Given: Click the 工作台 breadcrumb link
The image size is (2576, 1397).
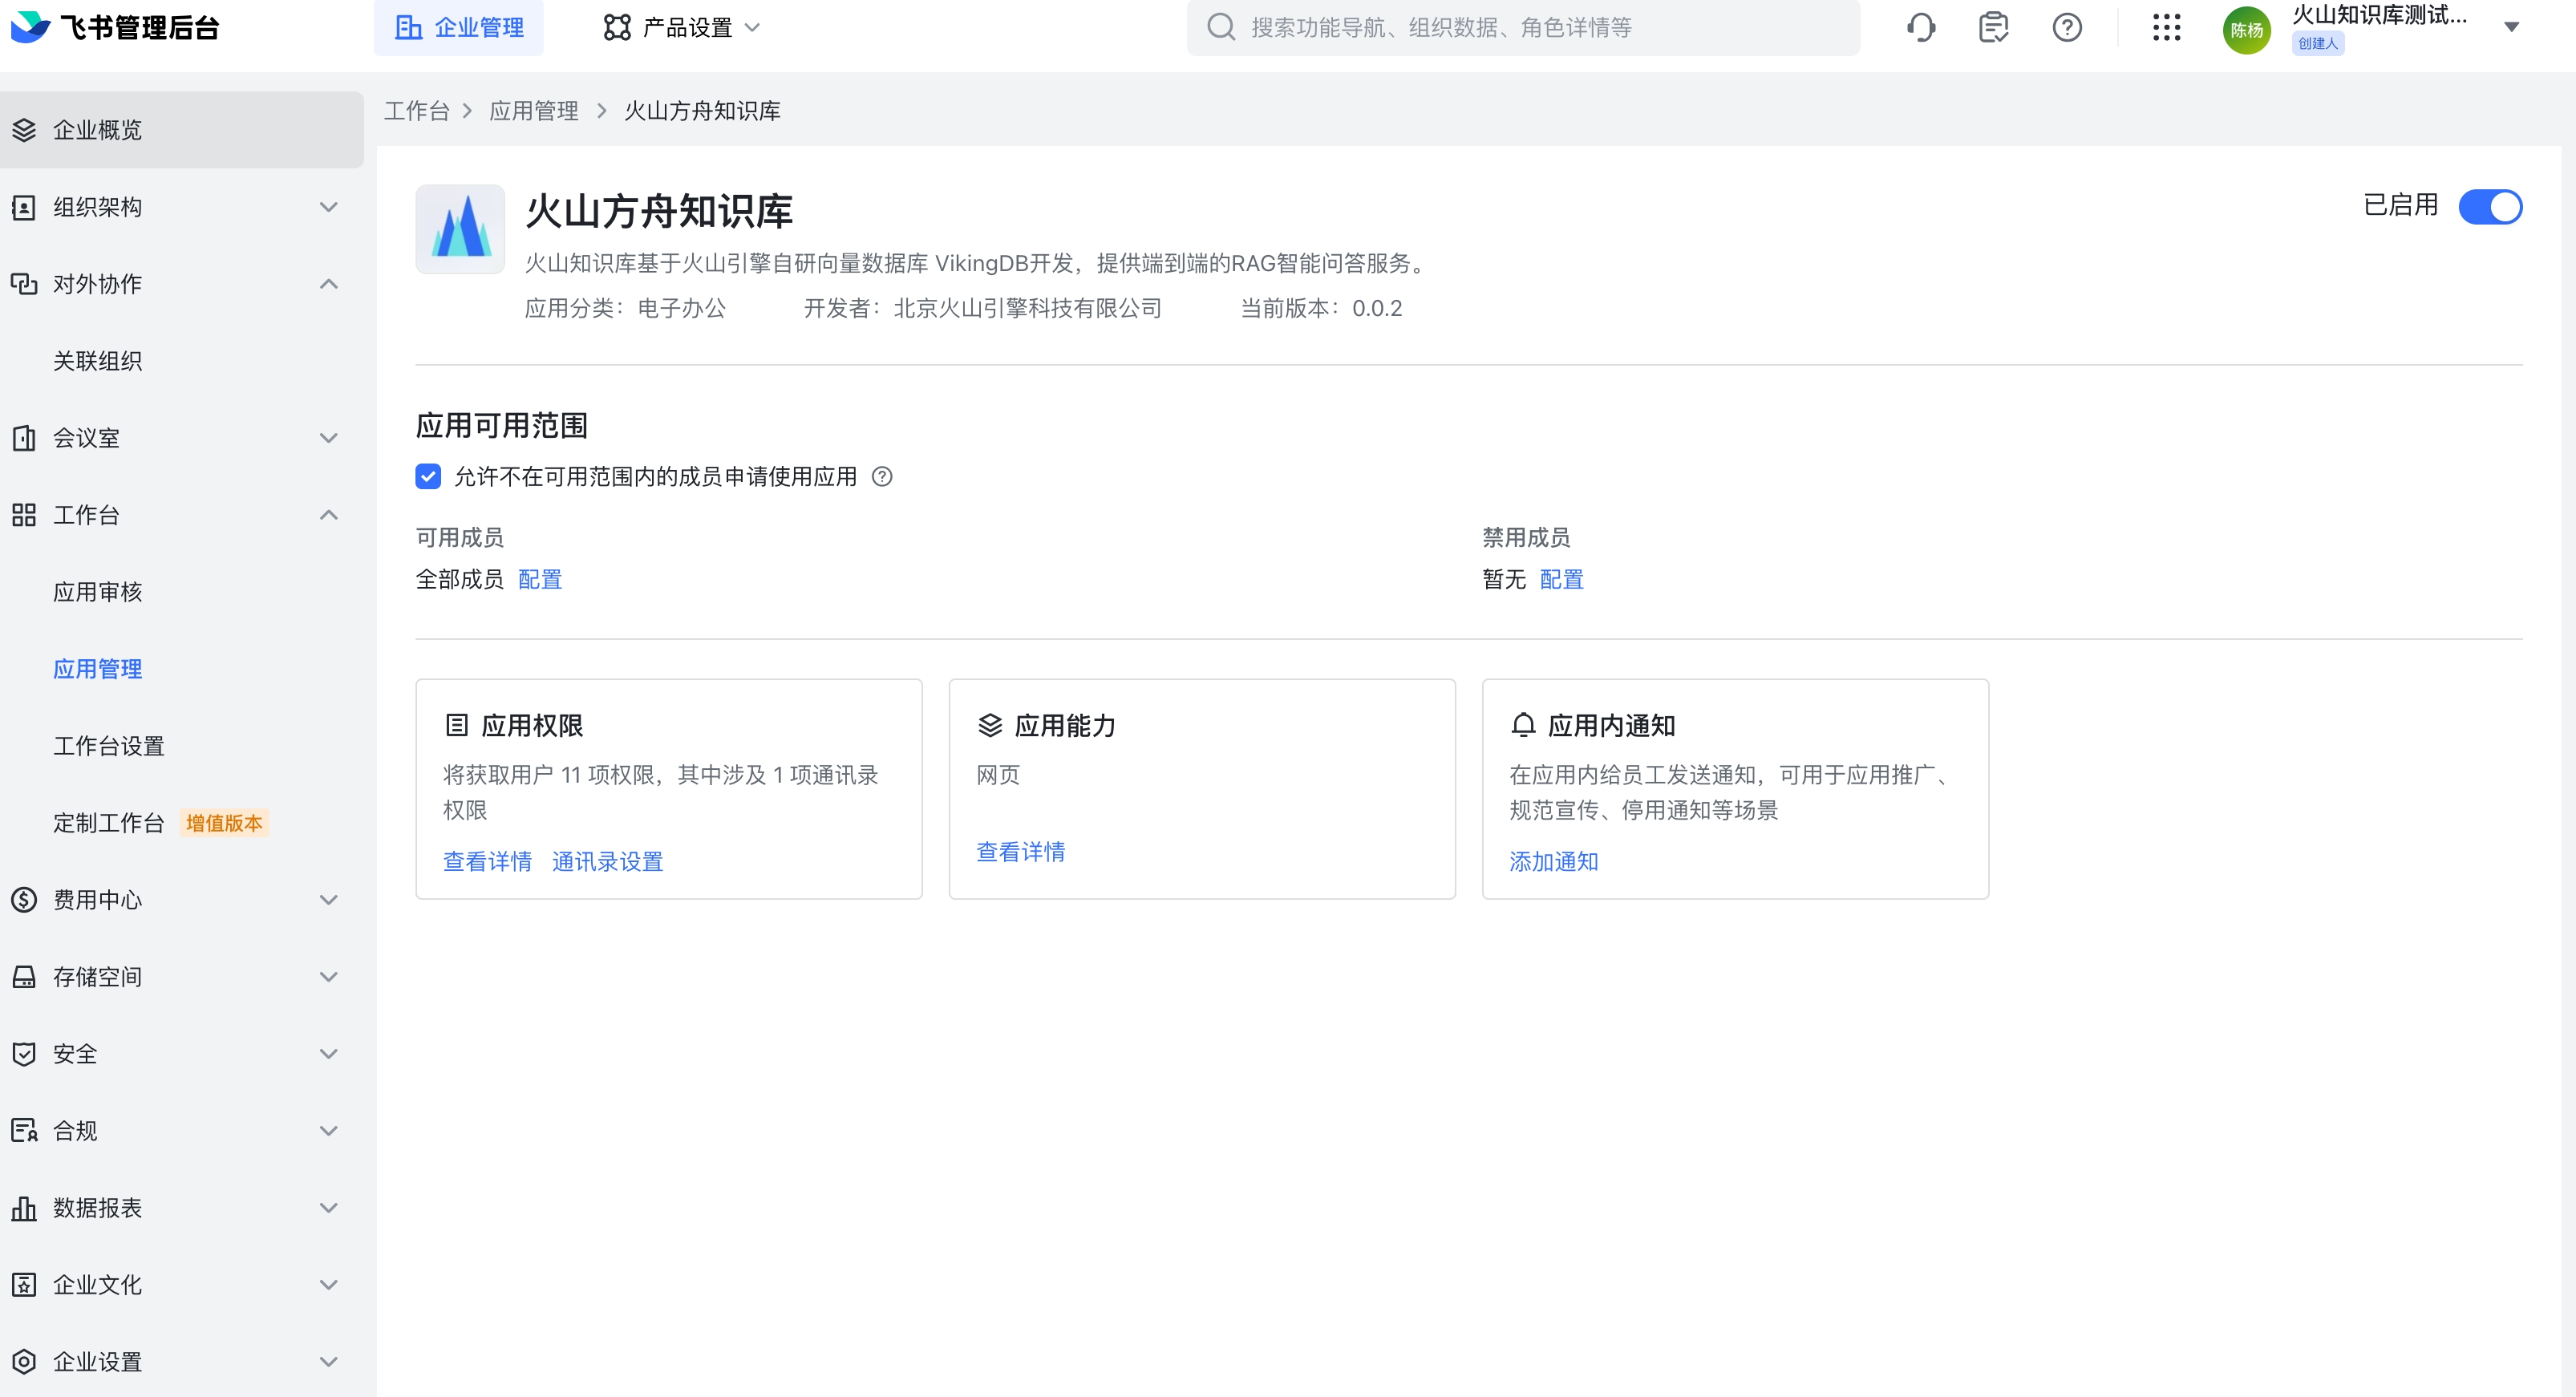Looking at the screenshot, I should point(416,111).
